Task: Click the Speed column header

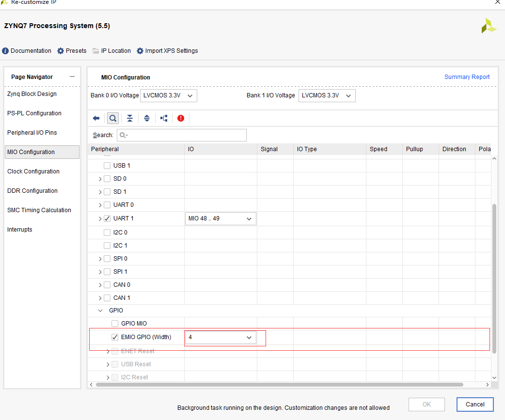Action: [384, 149]
